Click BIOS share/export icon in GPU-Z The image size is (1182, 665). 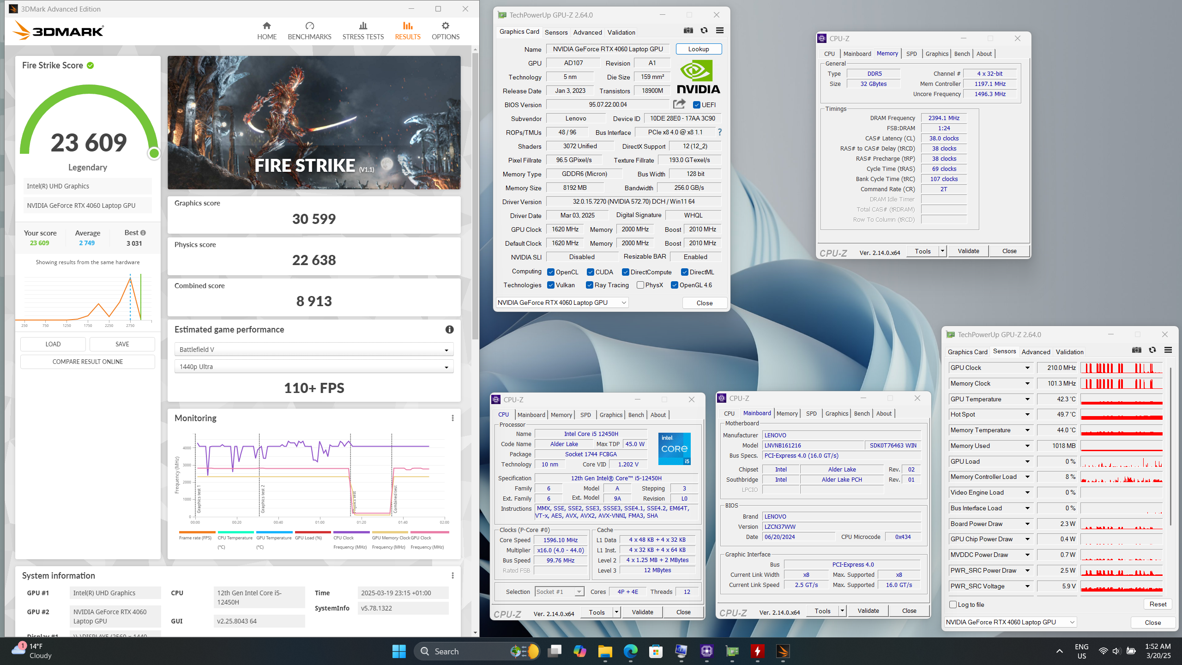679,104
